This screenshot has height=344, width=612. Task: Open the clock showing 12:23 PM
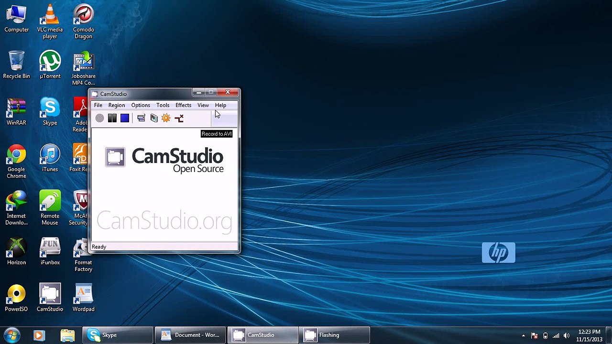589,335
